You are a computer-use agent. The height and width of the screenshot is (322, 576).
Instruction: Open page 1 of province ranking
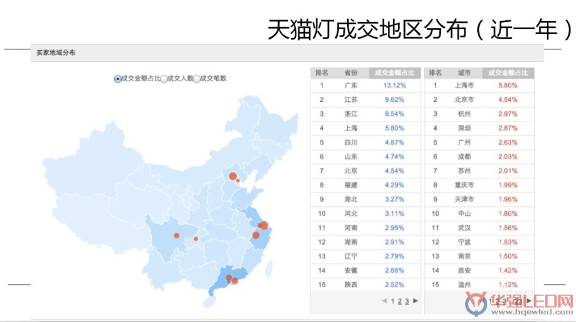pos(393,301)
